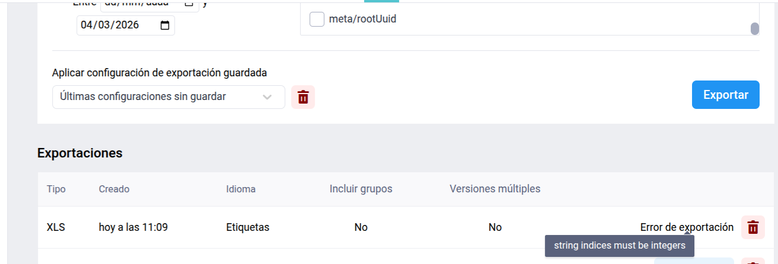Image resolution: width=778 pixels, height=264 pixels.
Task: Click the 'meta/rootUuid' field label
Action: (x=362, y=20)
